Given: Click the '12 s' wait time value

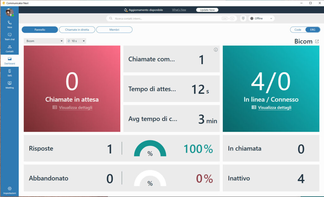Looking at the screenshot, I should coord(200,89).
